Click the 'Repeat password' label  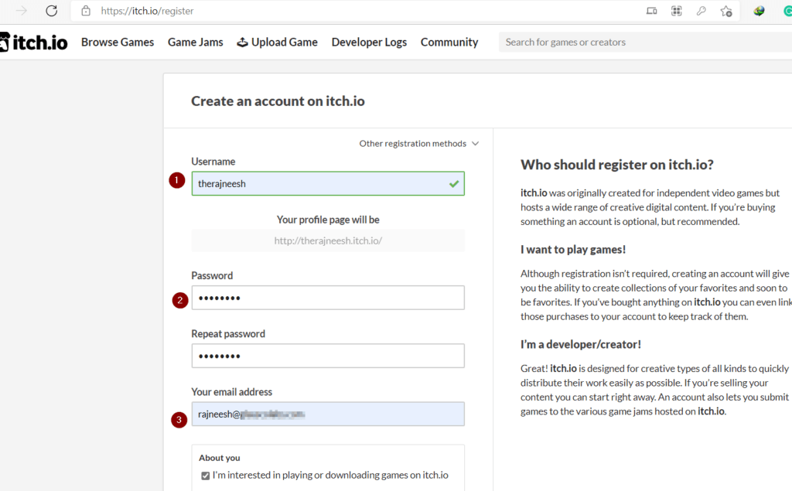click(228, 334)
